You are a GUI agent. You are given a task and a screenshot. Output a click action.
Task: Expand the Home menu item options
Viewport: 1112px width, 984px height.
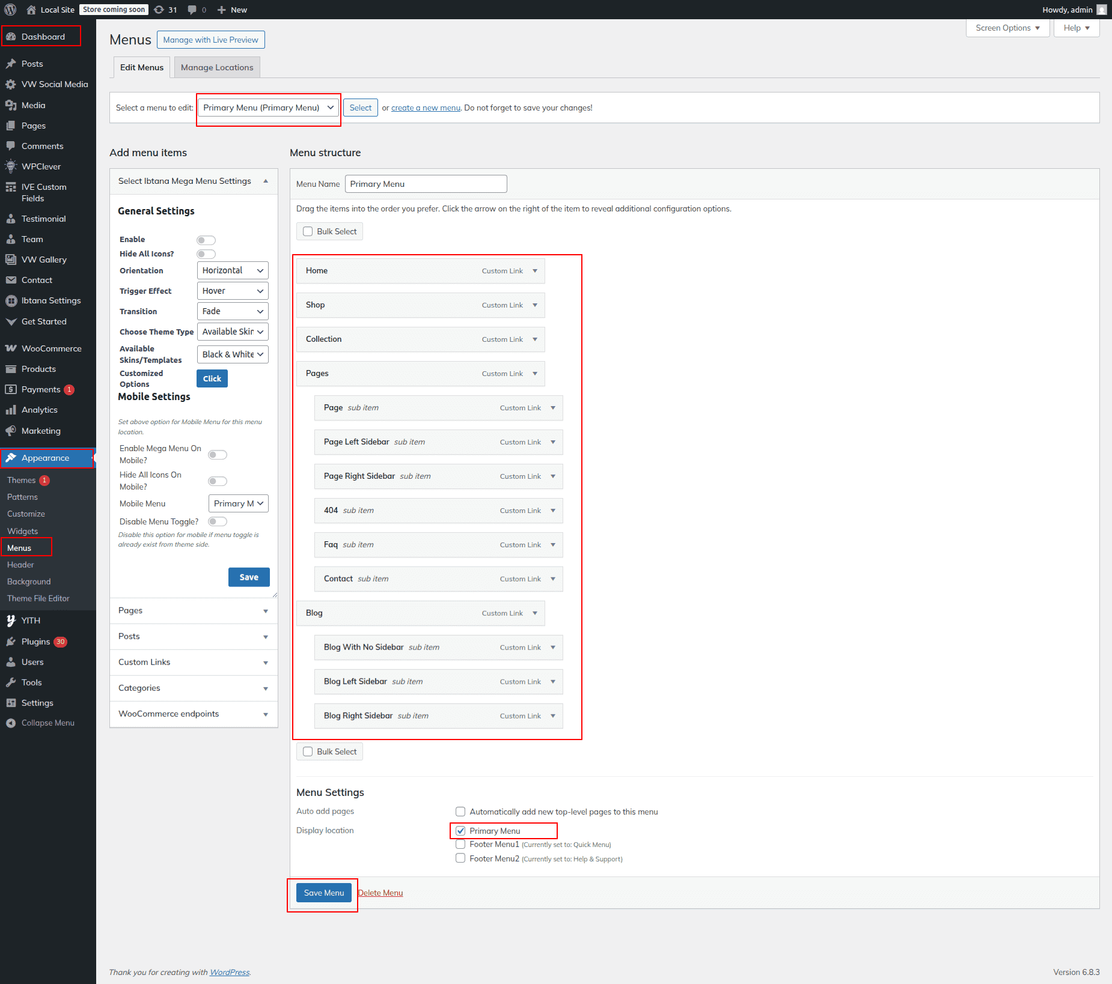[535, 271]
